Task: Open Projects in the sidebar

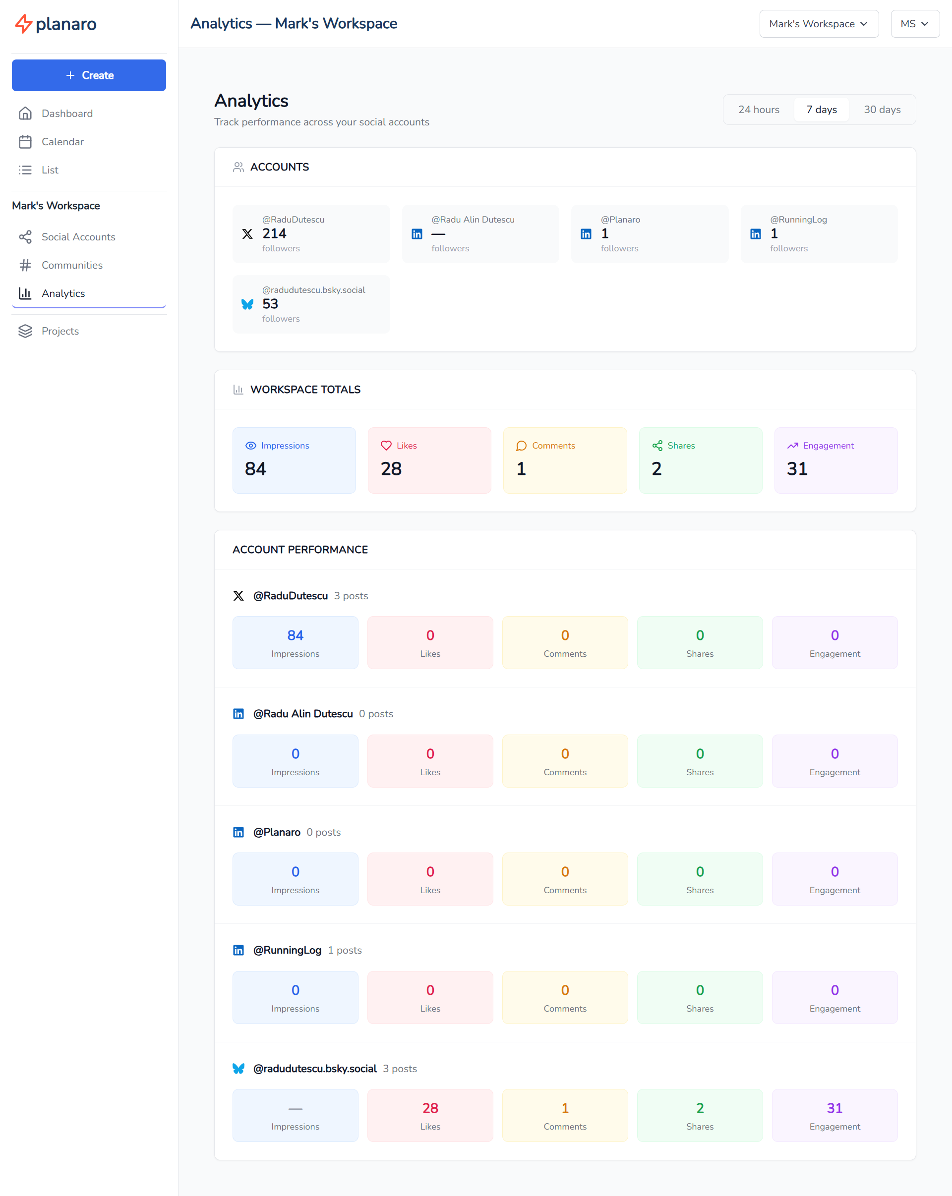Action: [89, 331]
